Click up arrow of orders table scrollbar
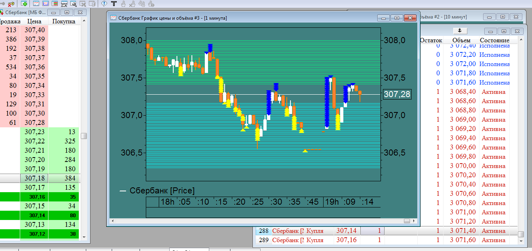 [x=521, y=39]
